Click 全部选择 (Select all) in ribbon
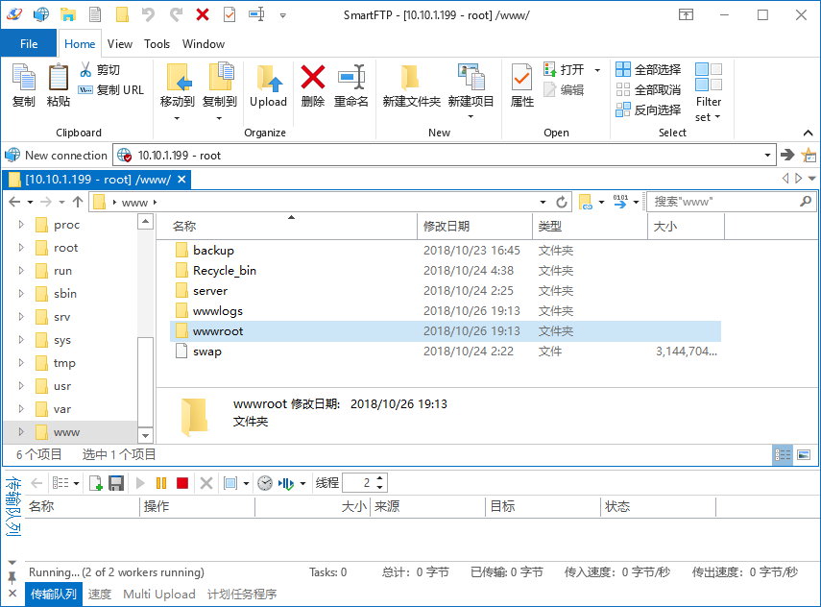The height and width of the screenshot is (607, 821). tap(649, 69)
